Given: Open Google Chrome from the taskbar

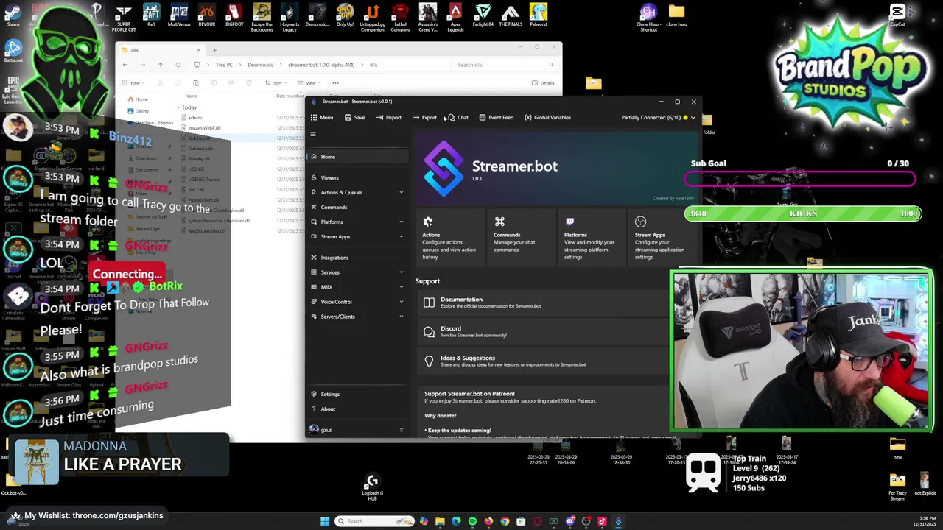Looking at the screenshot, I should pos(505,521).
